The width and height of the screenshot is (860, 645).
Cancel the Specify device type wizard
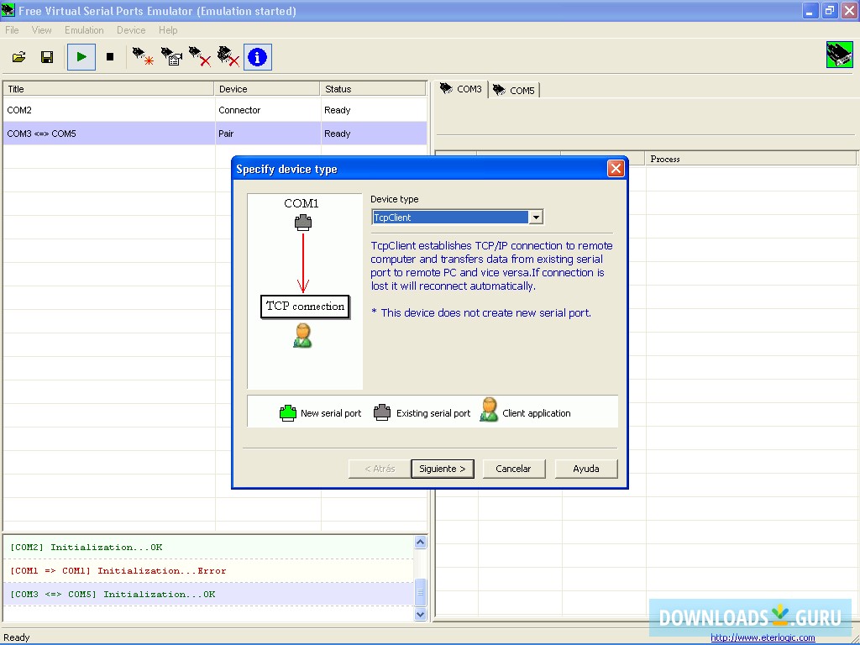[x=513, y=469]
